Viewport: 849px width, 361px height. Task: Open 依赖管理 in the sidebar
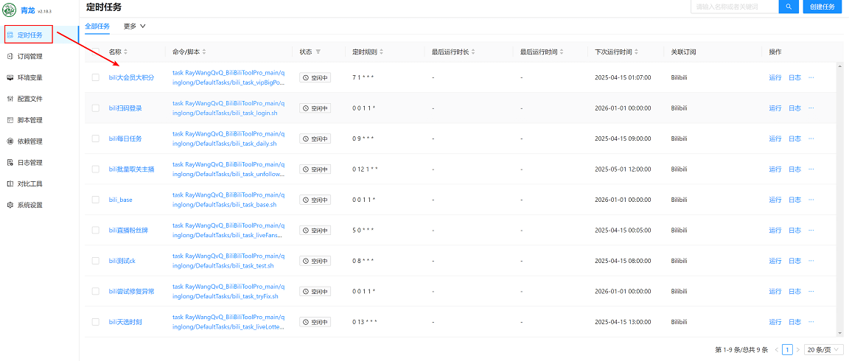(29, 141)
